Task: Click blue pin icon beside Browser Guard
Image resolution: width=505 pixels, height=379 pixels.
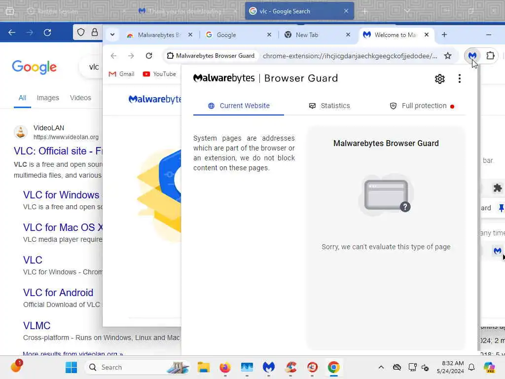Action: tap(502, 208)
